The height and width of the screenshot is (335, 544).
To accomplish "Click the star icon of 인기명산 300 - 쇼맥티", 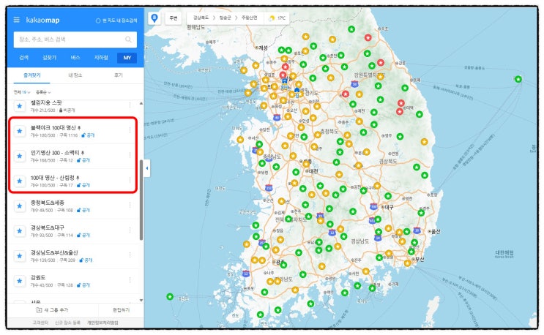I will point(20,156).
